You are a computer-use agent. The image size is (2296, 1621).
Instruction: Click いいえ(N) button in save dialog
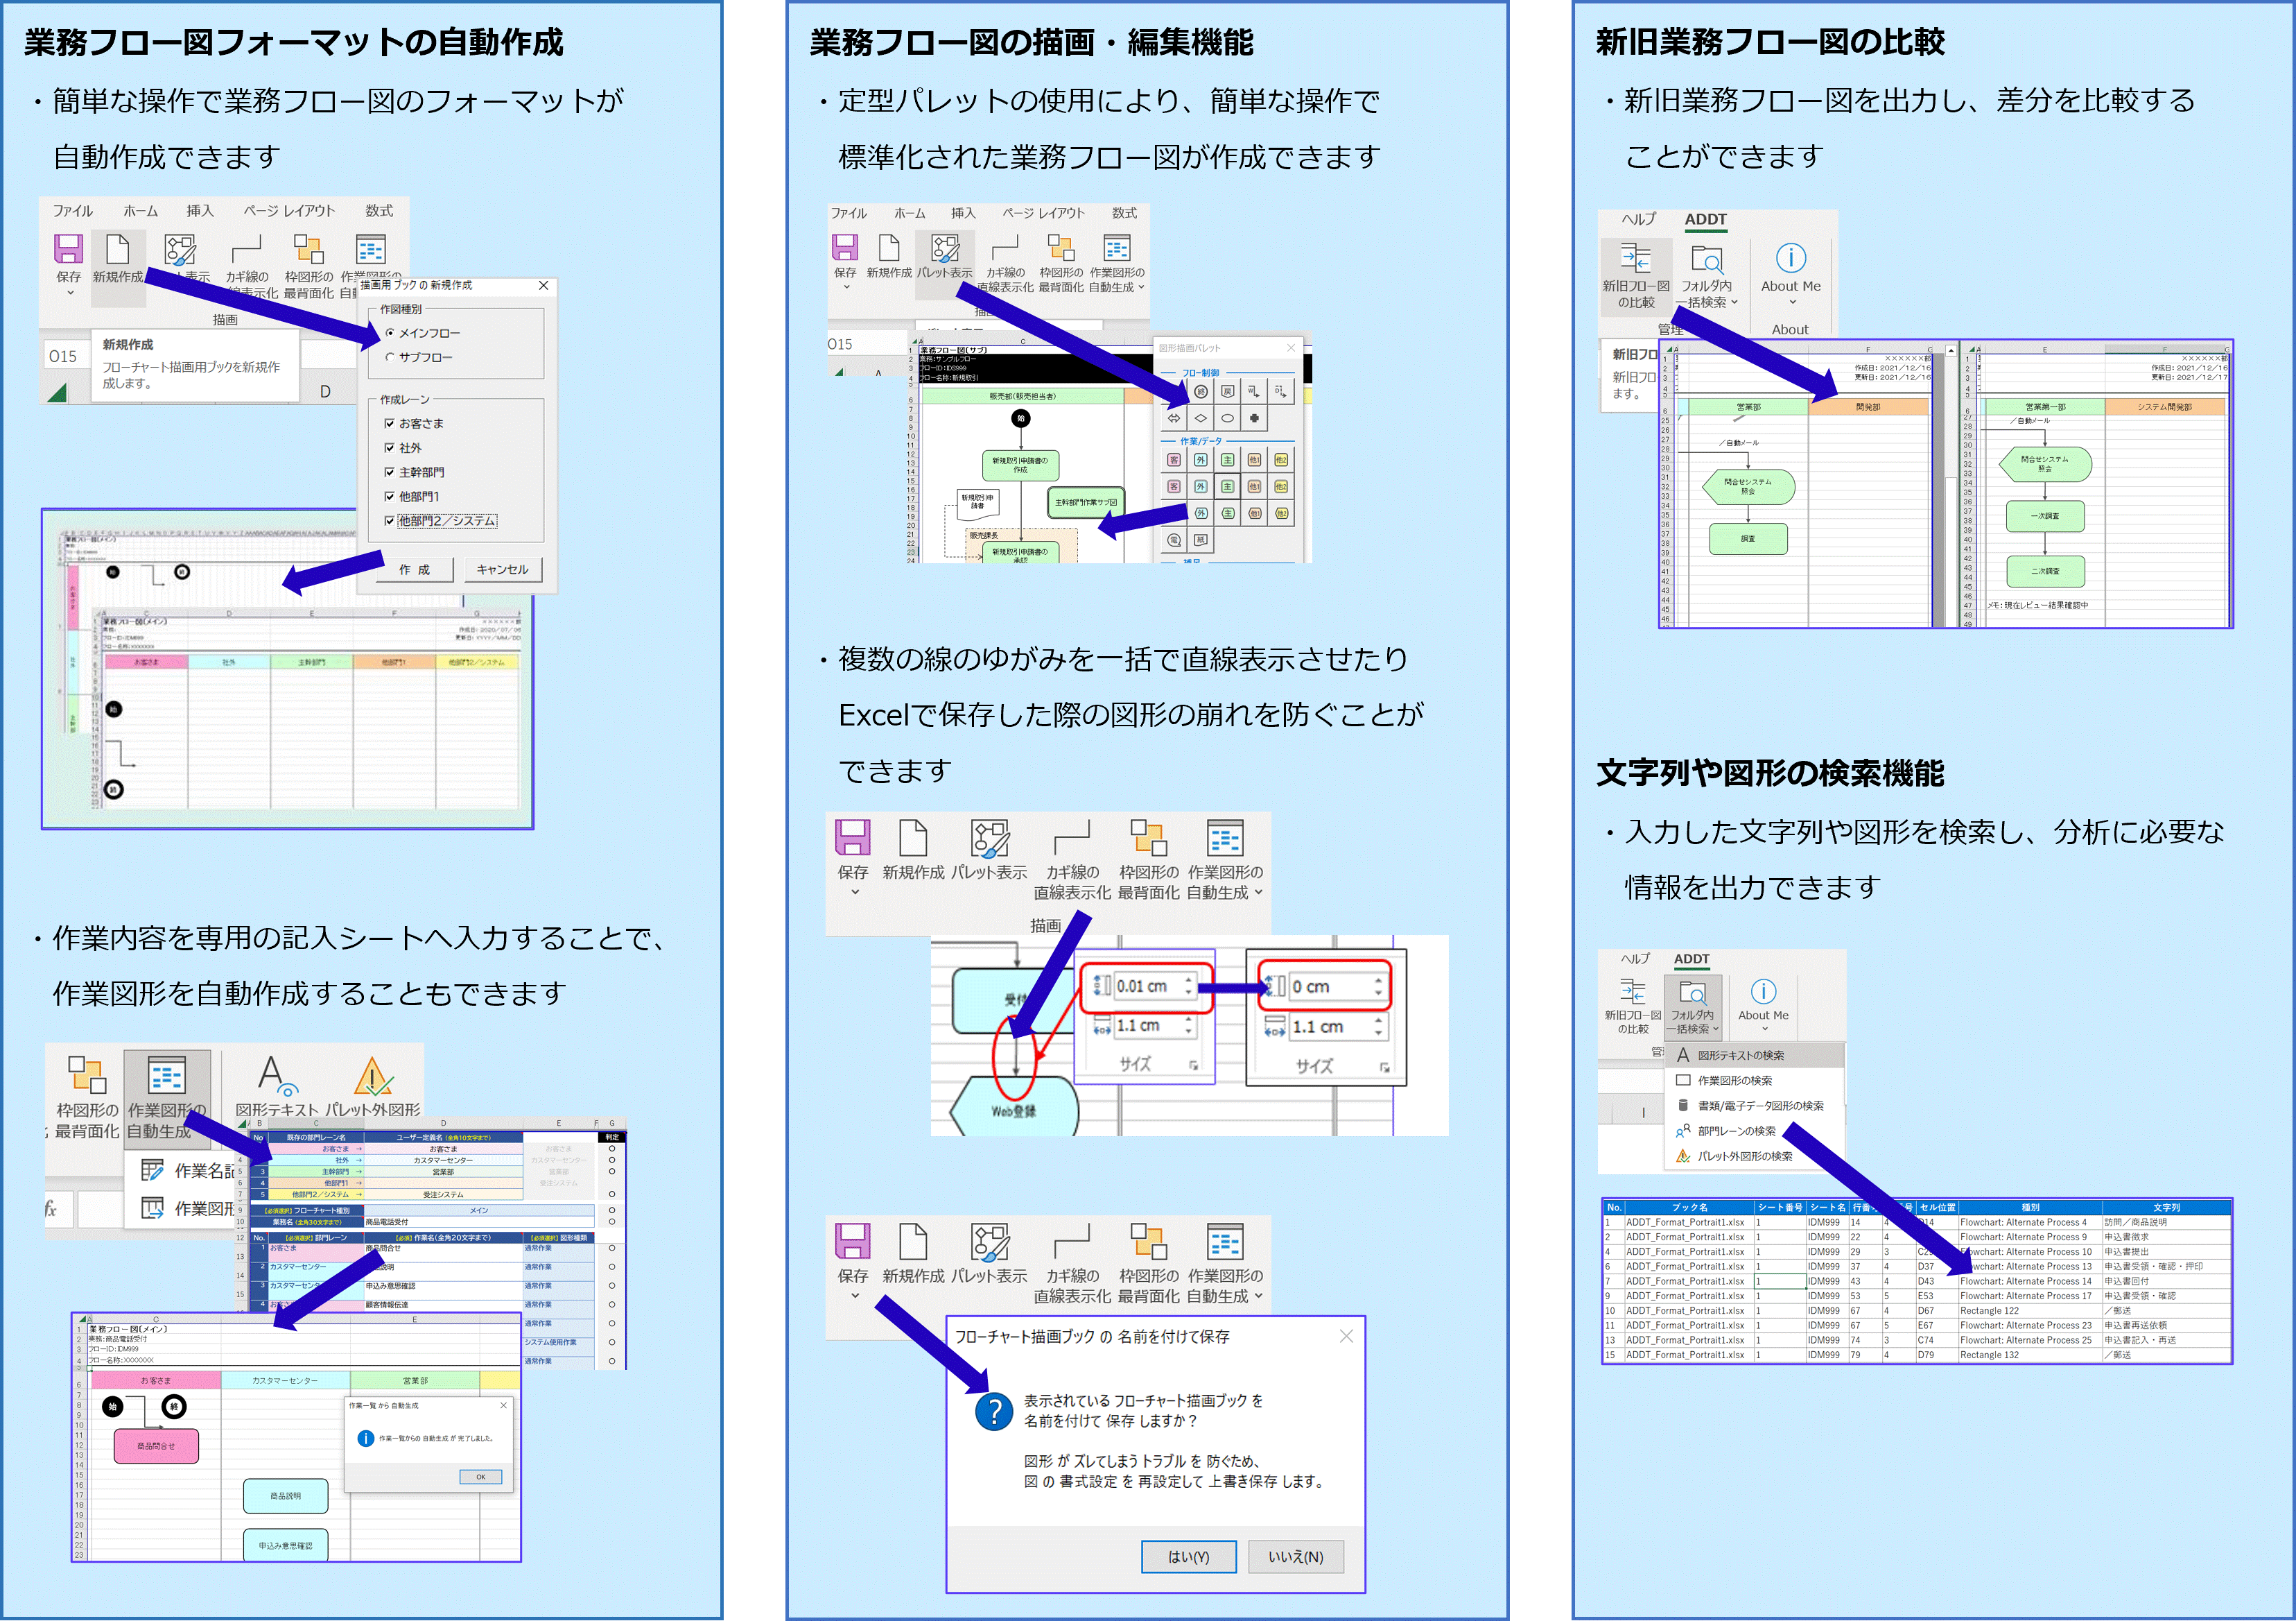tap(1295, 1557)
